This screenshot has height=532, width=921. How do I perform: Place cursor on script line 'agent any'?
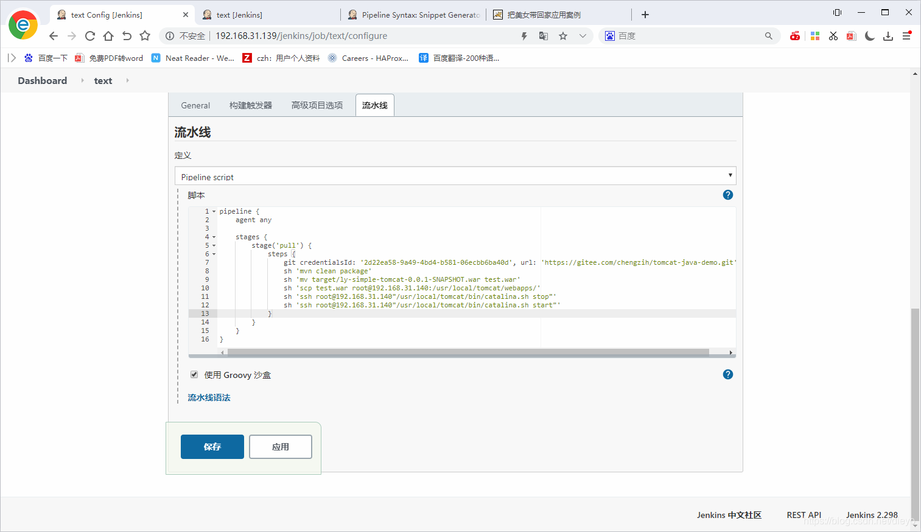click(253, 220)
